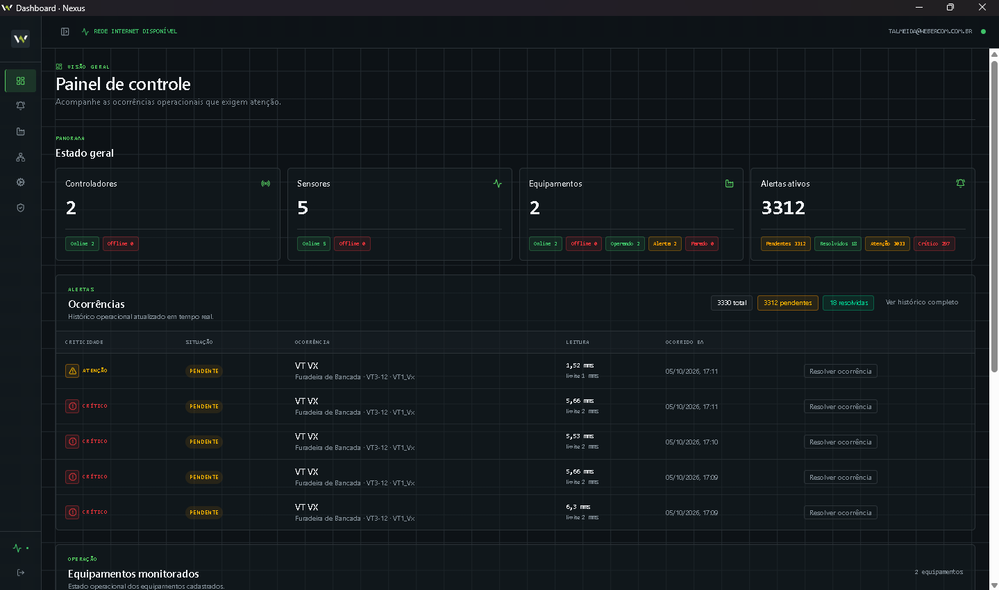Click the user email in the top bar
The image size is (999, 590).
[930, 31]
